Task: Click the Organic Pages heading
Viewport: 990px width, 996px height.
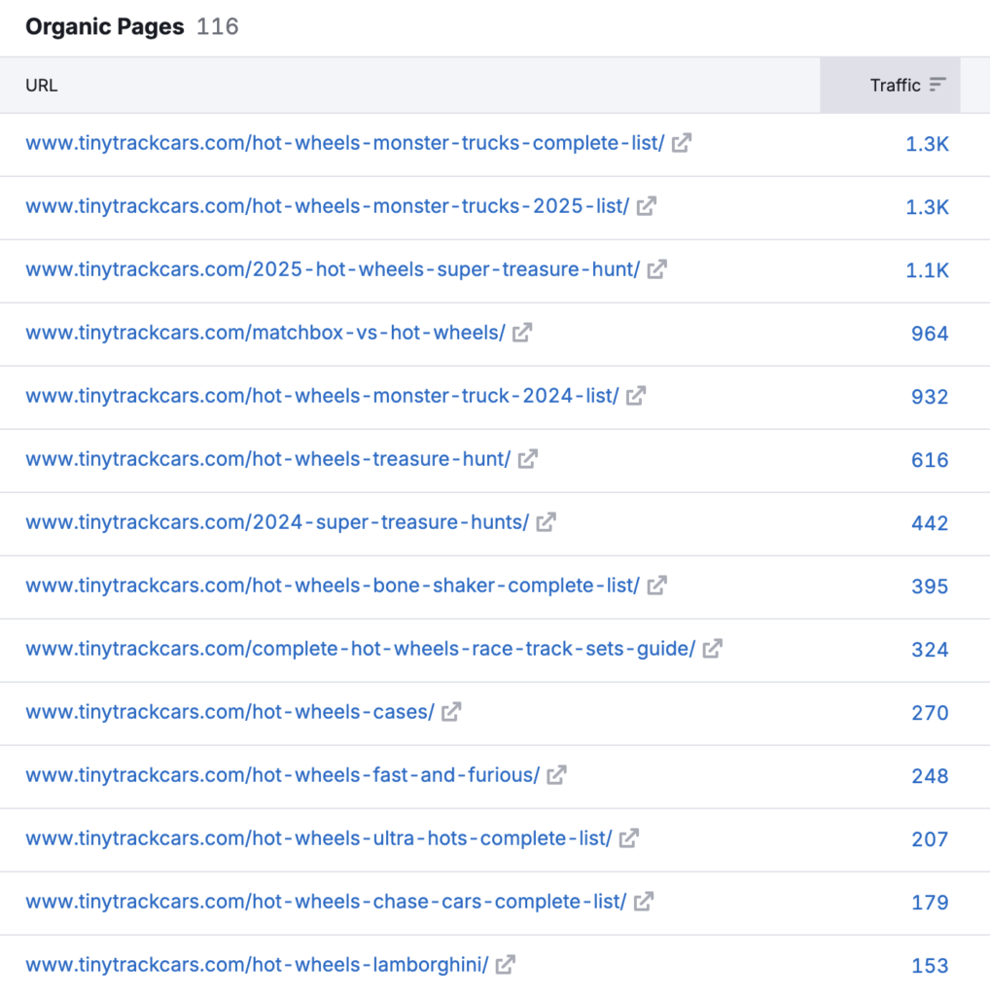Action: click(105, 26)
